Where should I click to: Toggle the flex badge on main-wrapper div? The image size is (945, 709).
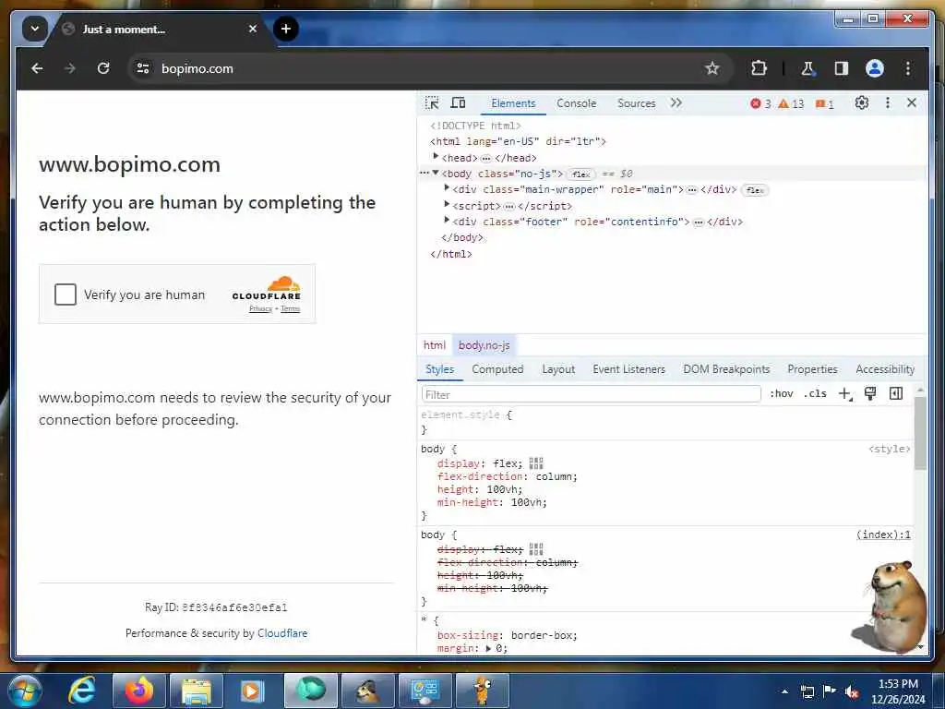pos(755,190)
